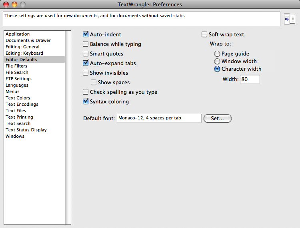This screenshot has height=228, width=300.
Task: Uncheck the Auto-indent checkbox
Action: click(86, 35)
